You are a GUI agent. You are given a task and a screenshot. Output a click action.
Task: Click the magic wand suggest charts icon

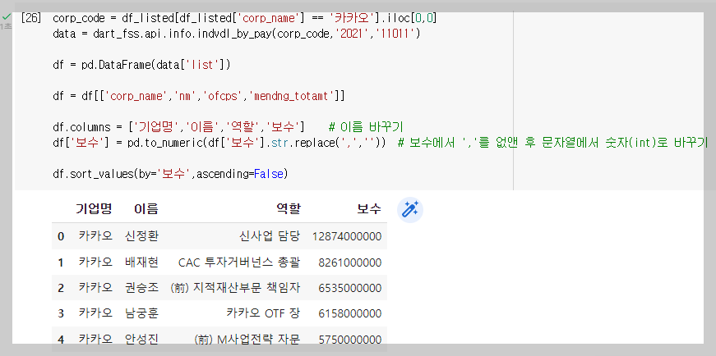click(x=410, y=211)
